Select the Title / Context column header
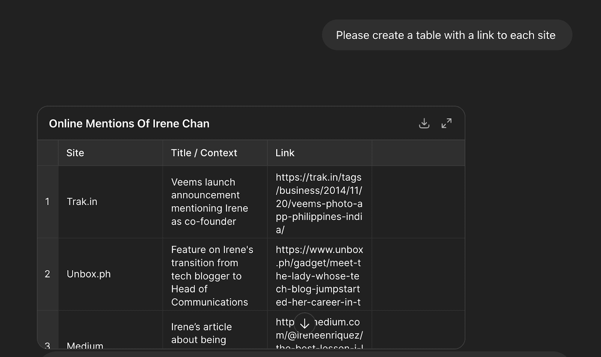 pos(215,153)
